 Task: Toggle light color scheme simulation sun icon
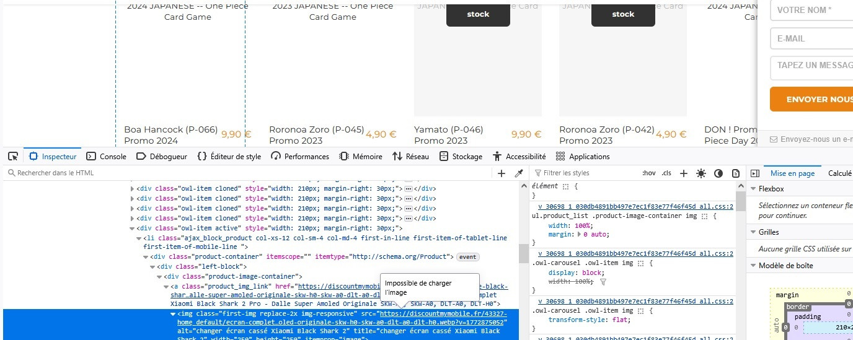click(x=701, y=173)
